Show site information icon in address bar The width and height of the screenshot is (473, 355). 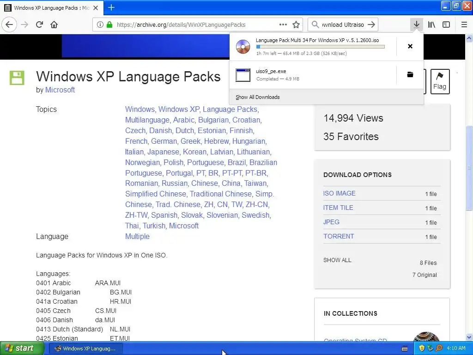click(x=100, y=25)
